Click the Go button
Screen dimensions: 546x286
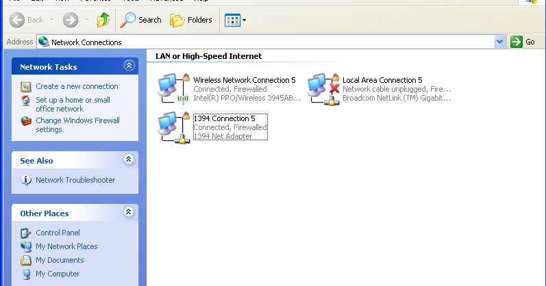(522, 42)
